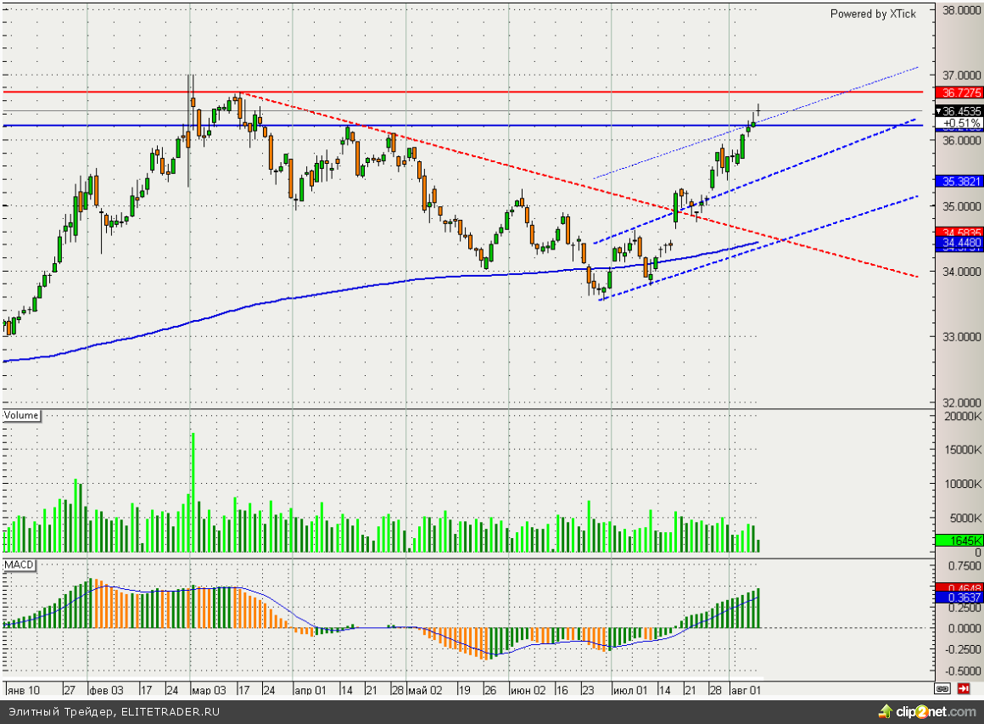This screenshot has height=724, width=984.
Task: Select the blue 35.3821 price tag
Action: point(959,181)
